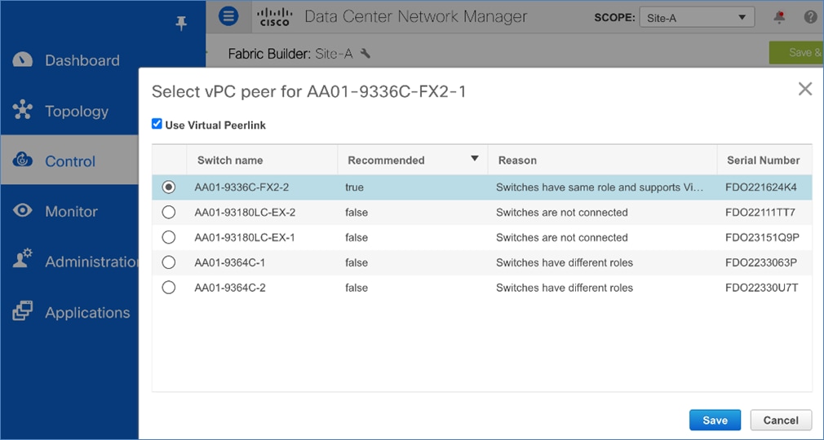
Task: Select radio button for AA01-9364C-2
Action: coord(169,287)
